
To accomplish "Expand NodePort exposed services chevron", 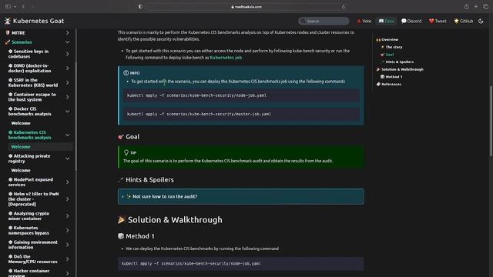I will (67, 182).
